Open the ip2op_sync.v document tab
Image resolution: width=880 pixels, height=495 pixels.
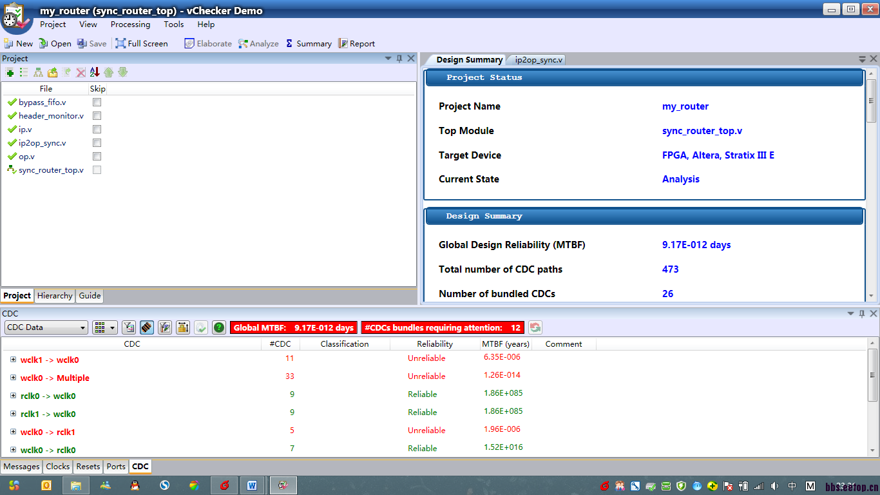click(539, 60)
